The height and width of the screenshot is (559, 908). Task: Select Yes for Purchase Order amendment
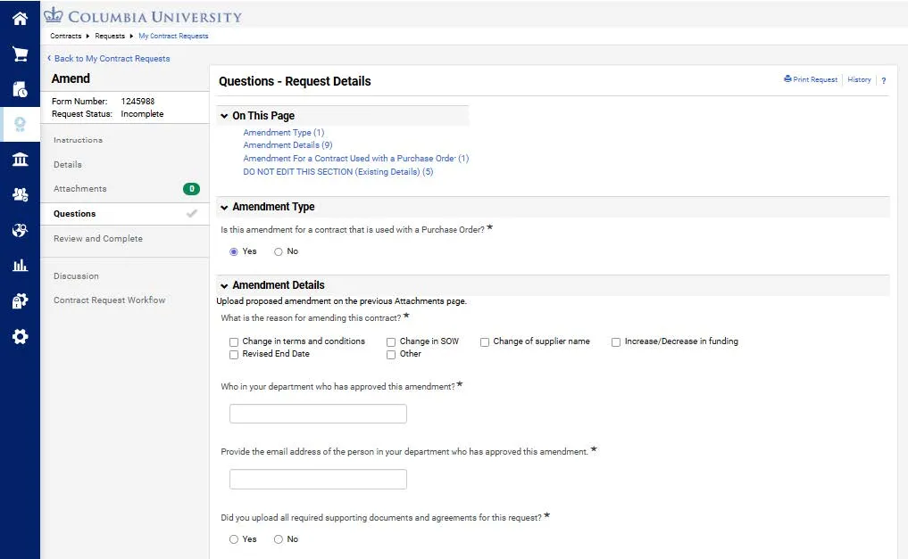(233, 251)
